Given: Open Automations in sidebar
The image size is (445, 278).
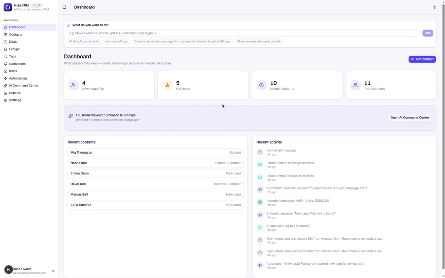Looking at the screenshot, I should [29, 79].
